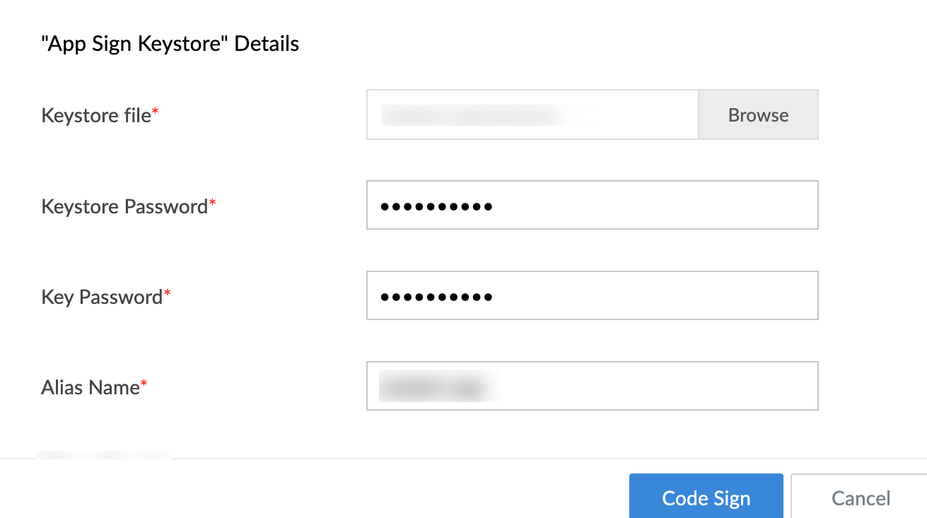Select the Key Password input box

[x=592, y=295]
